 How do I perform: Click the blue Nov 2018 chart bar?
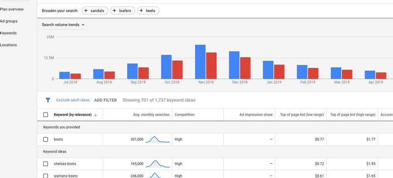coord(200,62)
